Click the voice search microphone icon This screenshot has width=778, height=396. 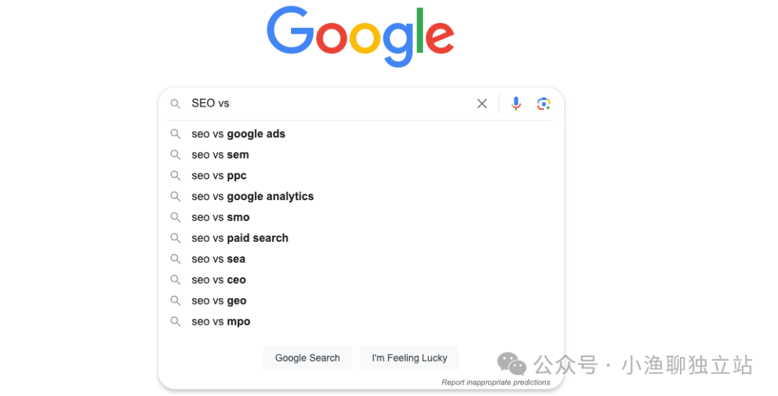click(x=516, y=103)
